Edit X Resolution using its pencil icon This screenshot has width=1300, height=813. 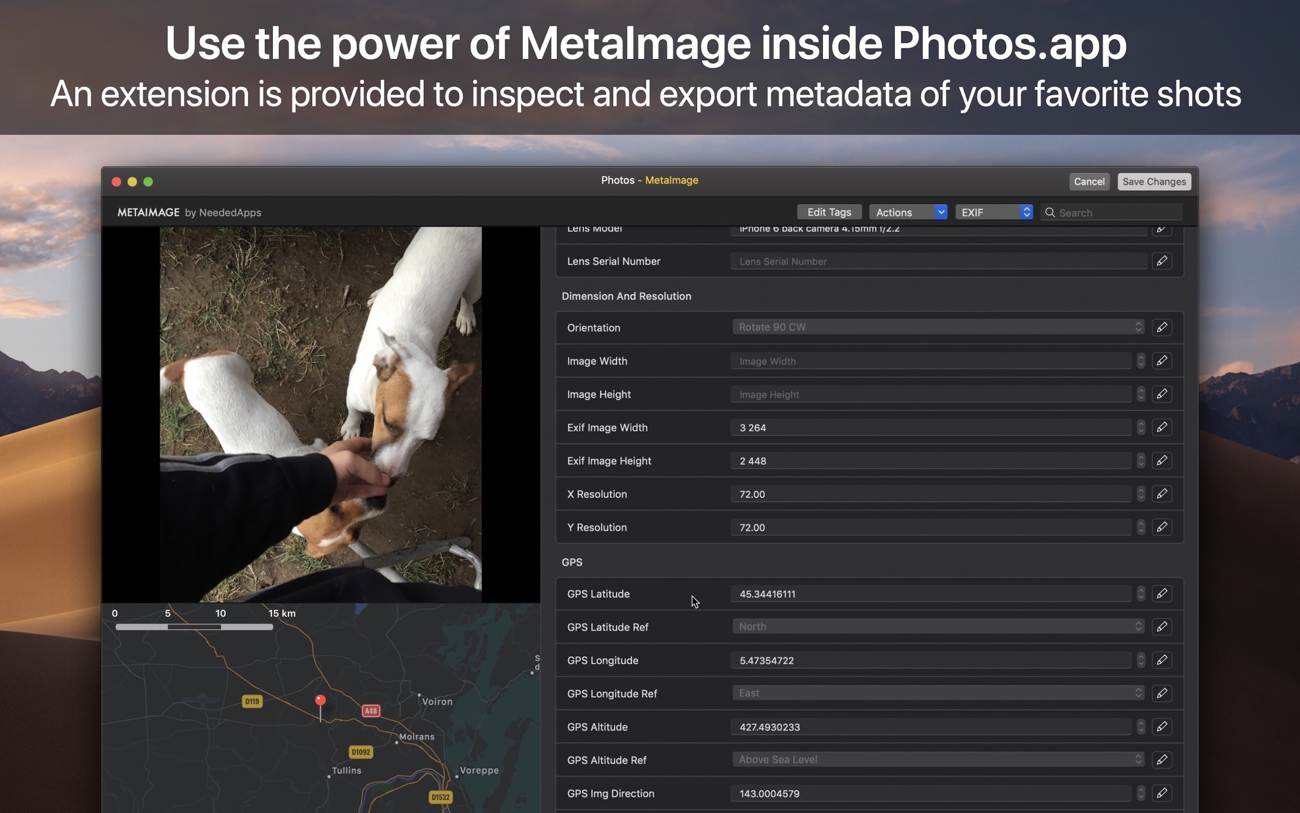click(x=1162, y=493)
